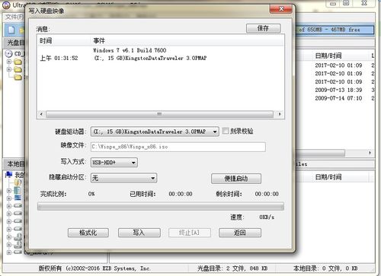Click the message list's left scroll arrow
This screenshot has height=276, width=381.
coord(41,114)
